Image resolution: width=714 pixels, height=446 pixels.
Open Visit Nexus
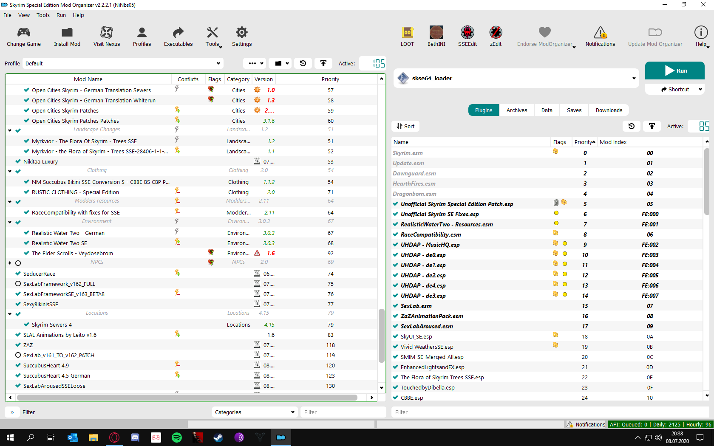pyautogui.click(x=107, y=37)
